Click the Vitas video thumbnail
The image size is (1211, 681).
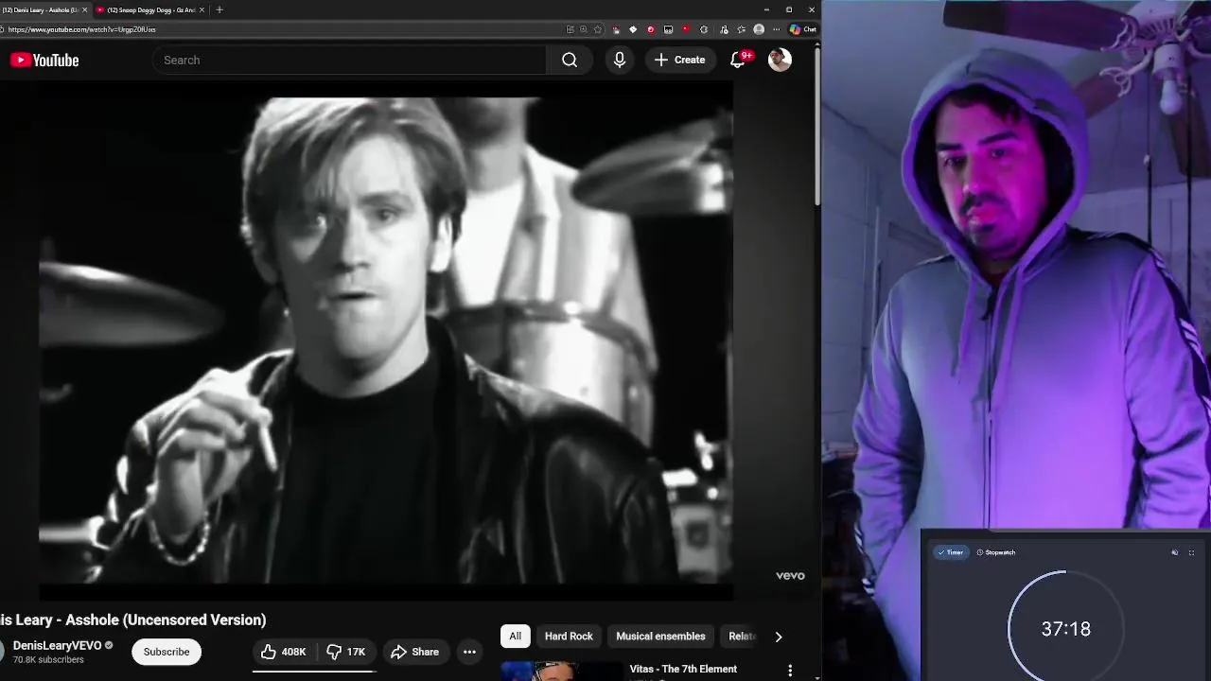tap(560, 671)
